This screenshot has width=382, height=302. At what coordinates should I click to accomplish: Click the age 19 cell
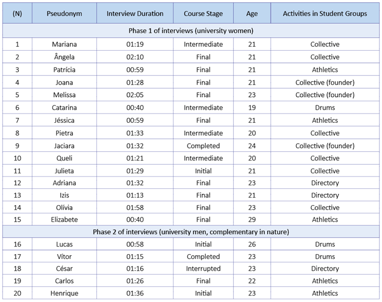coord(252,108)
